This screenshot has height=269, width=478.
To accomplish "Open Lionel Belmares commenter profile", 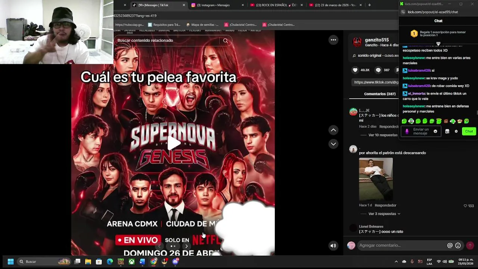I will (371, 226).
